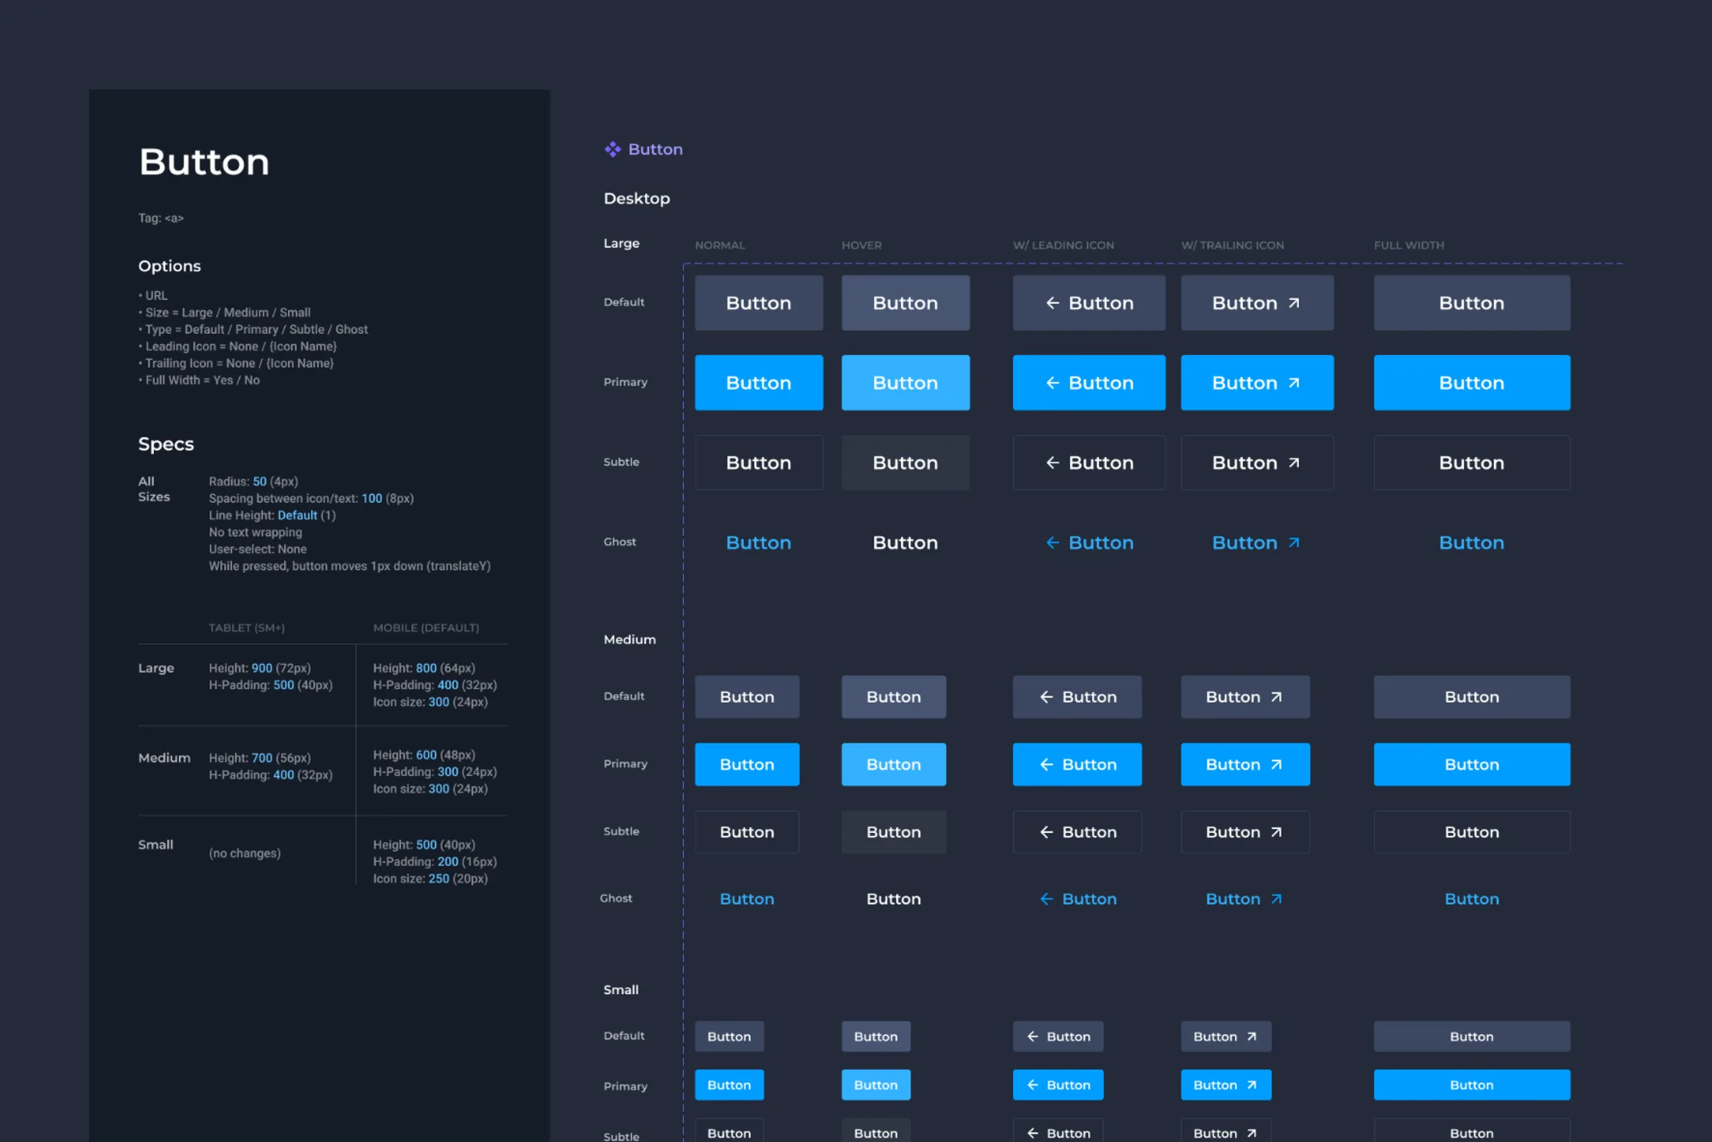
Task: Click Small Default hover state button
Action: (875, 1037)
